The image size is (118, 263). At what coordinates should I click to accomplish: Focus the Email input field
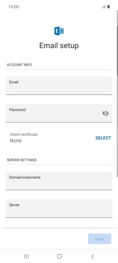coord(59,86)
